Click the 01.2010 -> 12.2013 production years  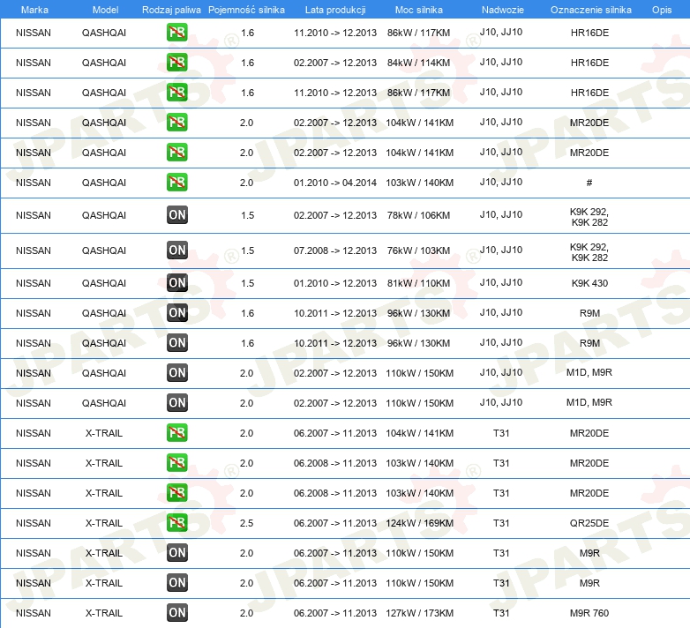(335, 283)
